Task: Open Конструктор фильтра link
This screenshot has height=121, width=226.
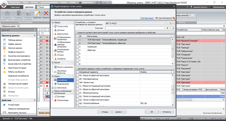Action: [x=213, y=113]
